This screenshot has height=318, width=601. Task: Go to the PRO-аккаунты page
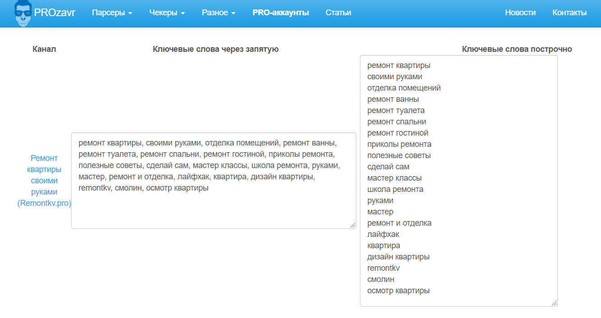pos(281,13)
